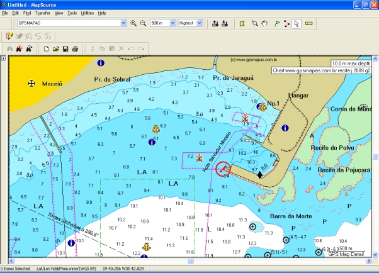The height and width of the screenshot is (273, 379).
Task: Select the Hand pan tool
Action: 265,23
